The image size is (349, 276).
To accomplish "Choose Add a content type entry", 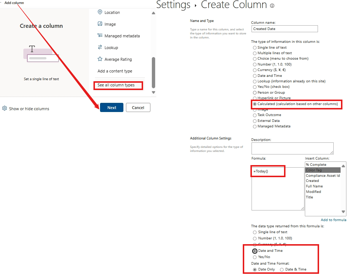I will [x=115, y=71].
